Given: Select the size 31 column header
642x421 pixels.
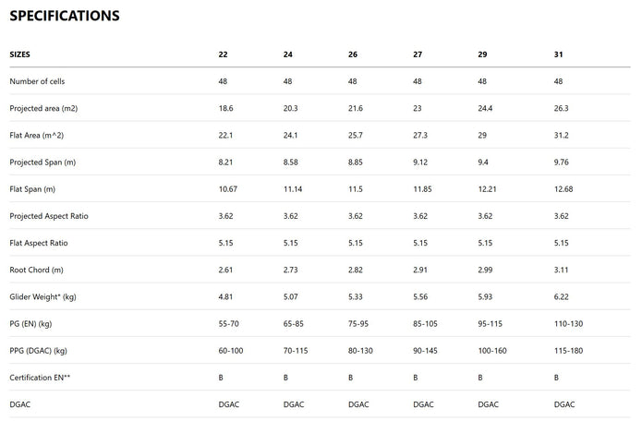Looking at the screenshot, I should [559, 54].
